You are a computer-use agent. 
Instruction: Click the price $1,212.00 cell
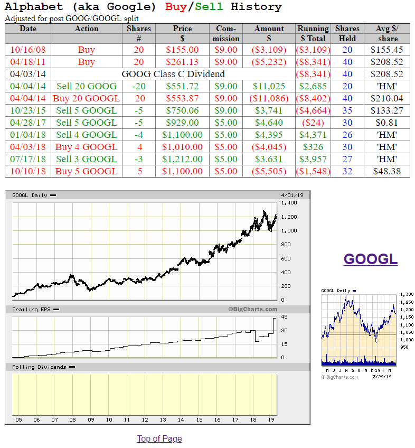pos(182,159)
